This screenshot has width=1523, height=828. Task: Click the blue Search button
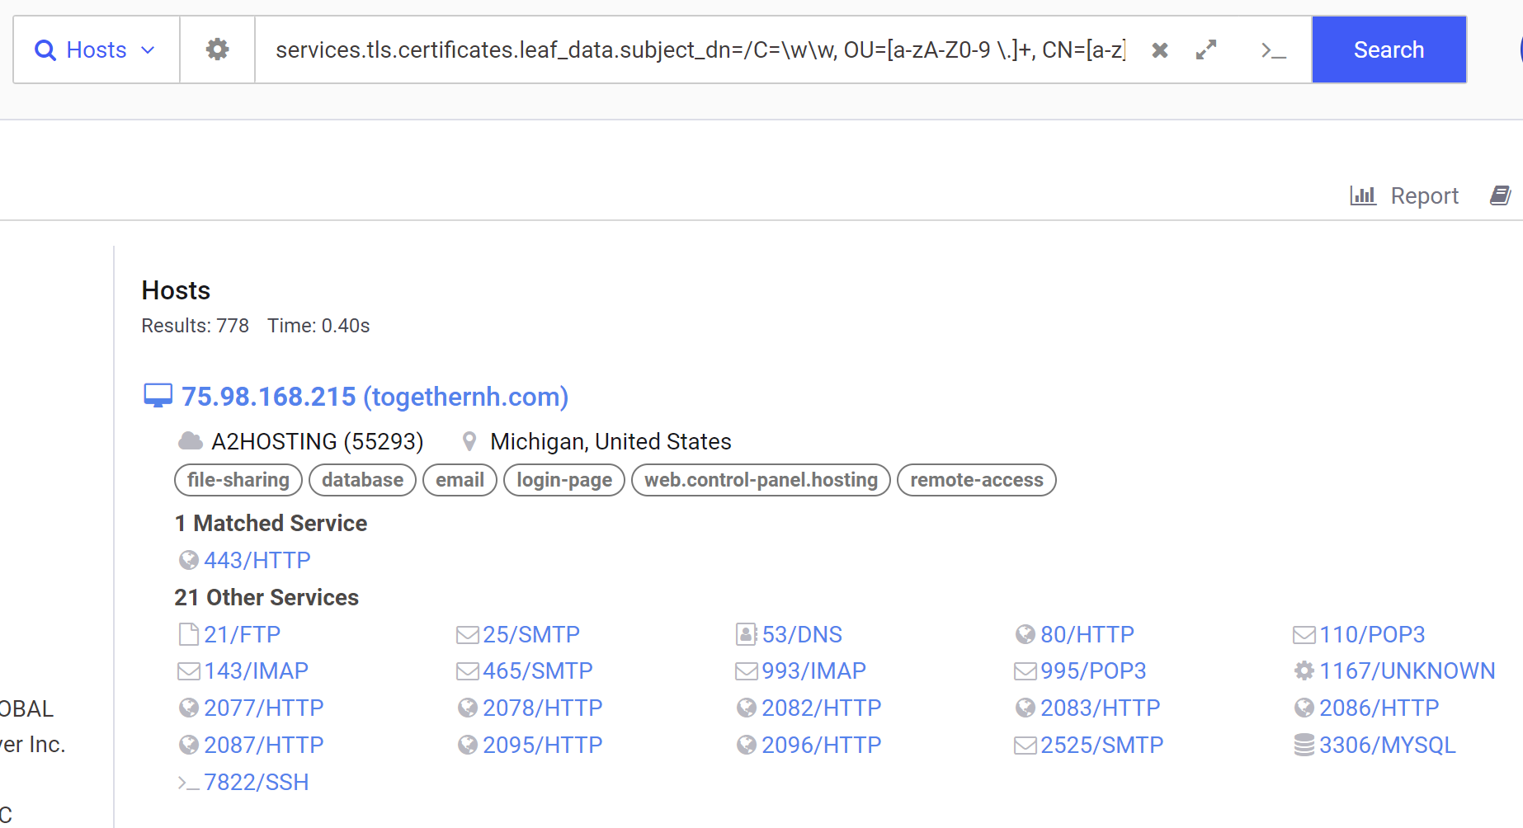1389,49
